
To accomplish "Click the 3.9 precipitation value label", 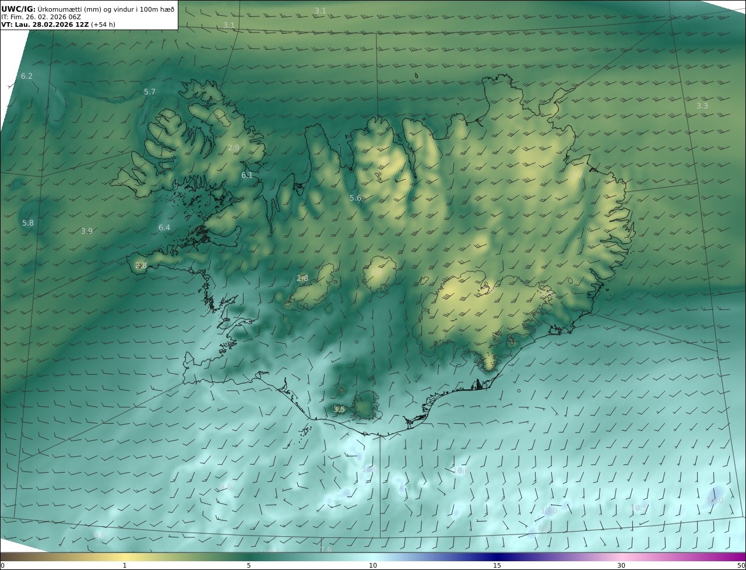I will pos(87,231).
